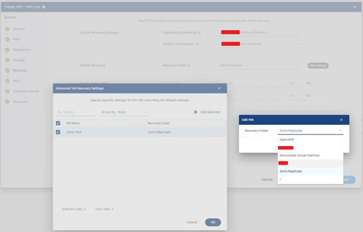Close the Edit VM dialog
Viewport: 363px width, 232px height.
342,119
